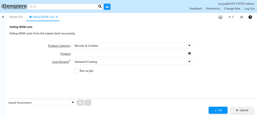Click the Change Role link
The height and width of the screenshot is (117, 257).
tap(232, 9)
